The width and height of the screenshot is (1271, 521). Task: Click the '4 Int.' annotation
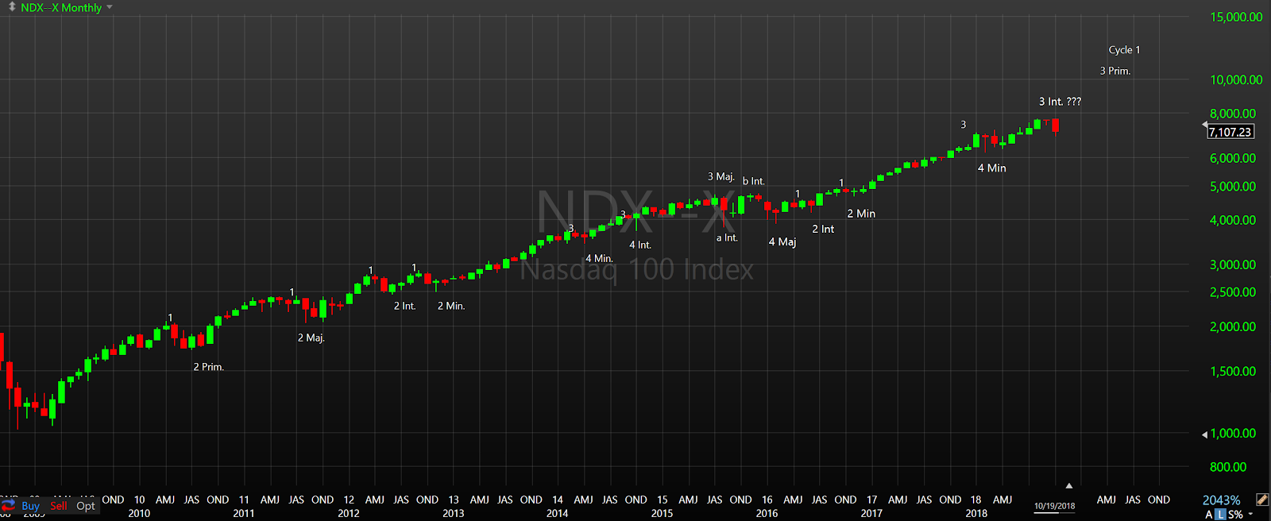[x=640, y=245]
